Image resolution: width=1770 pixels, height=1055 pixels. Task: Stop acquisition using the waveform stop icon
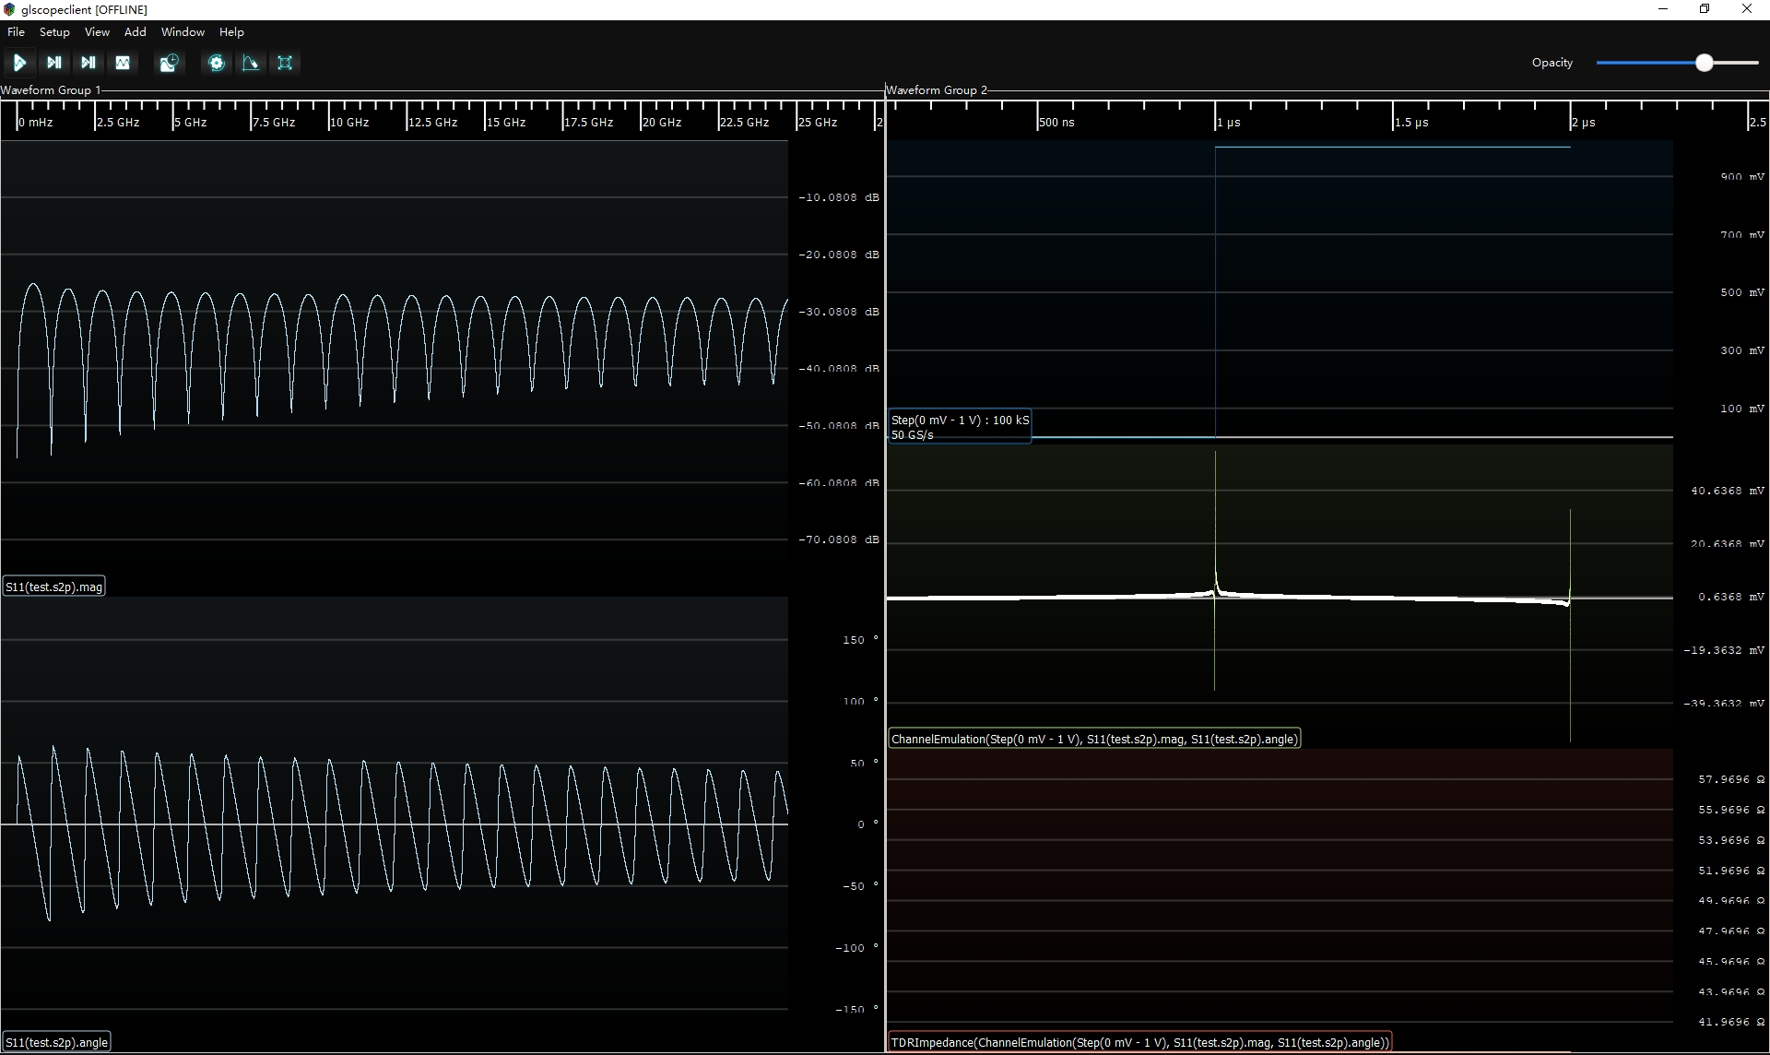point(123,63)
